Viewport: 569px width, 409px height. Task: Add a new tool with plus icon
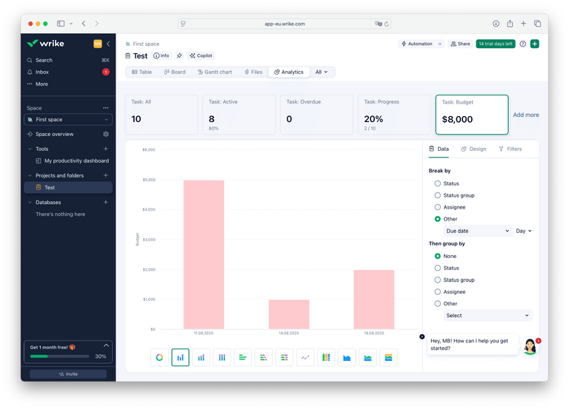106,149
